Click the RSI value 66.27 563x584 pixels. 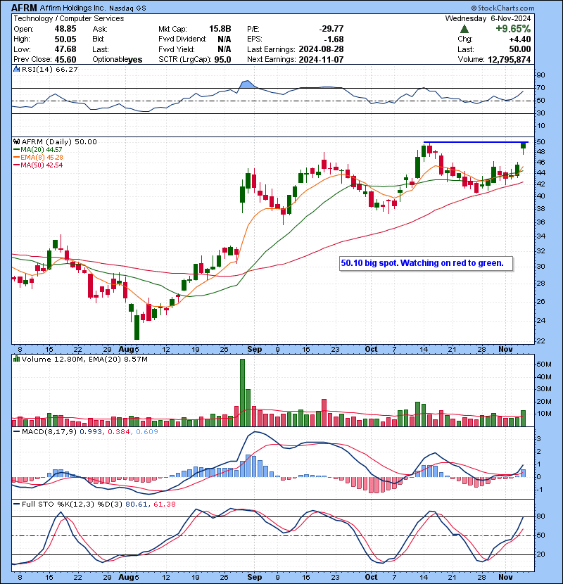(66, 69)
